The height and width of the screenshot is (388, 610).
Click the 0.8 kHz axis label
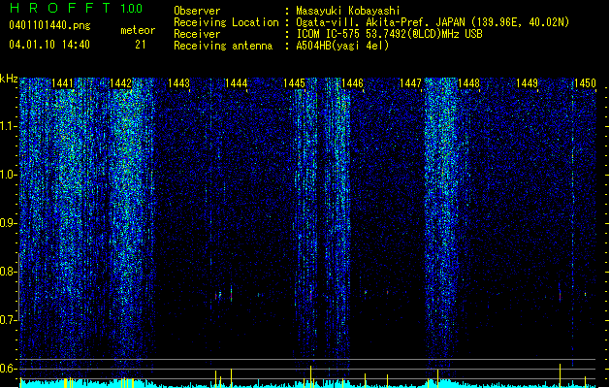(x=9, y=272)
